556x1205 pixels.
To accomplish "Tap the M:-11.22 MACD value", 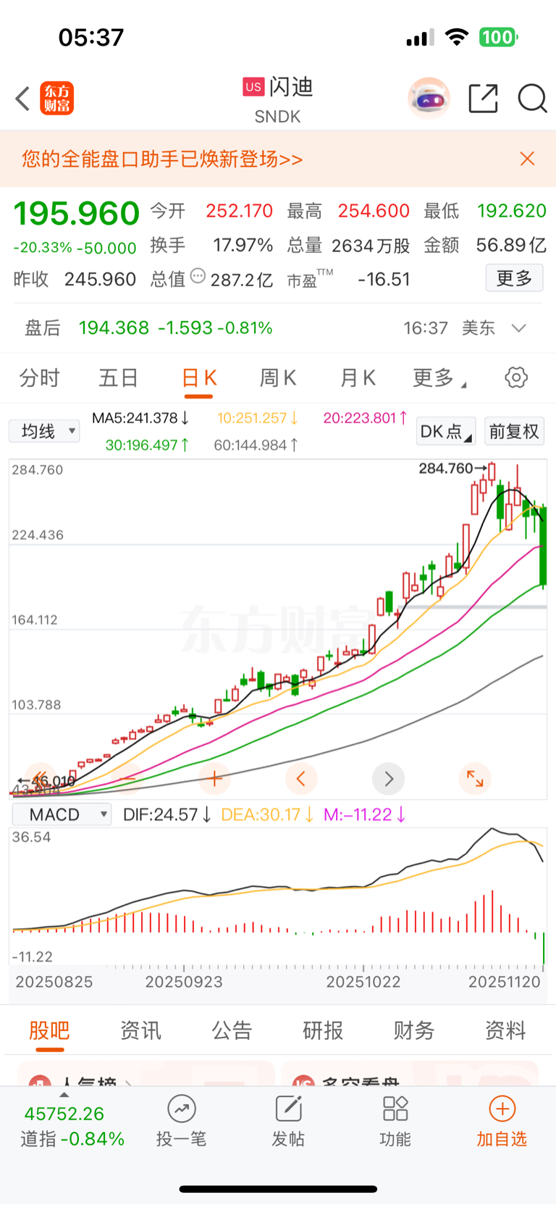I will [364, 814].
